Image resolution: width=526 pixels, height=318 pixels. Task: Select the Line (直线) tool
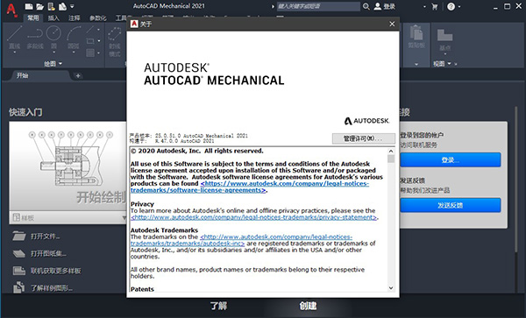point(14,37)
